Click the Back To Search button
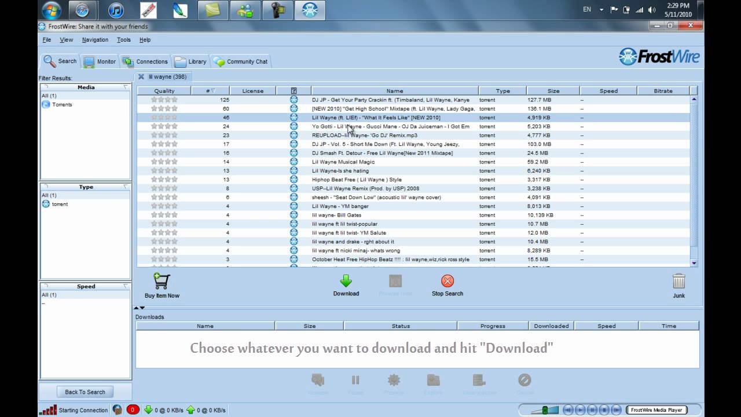The height and width of the screenshot is (417, 741). click(x=85, y=392)
